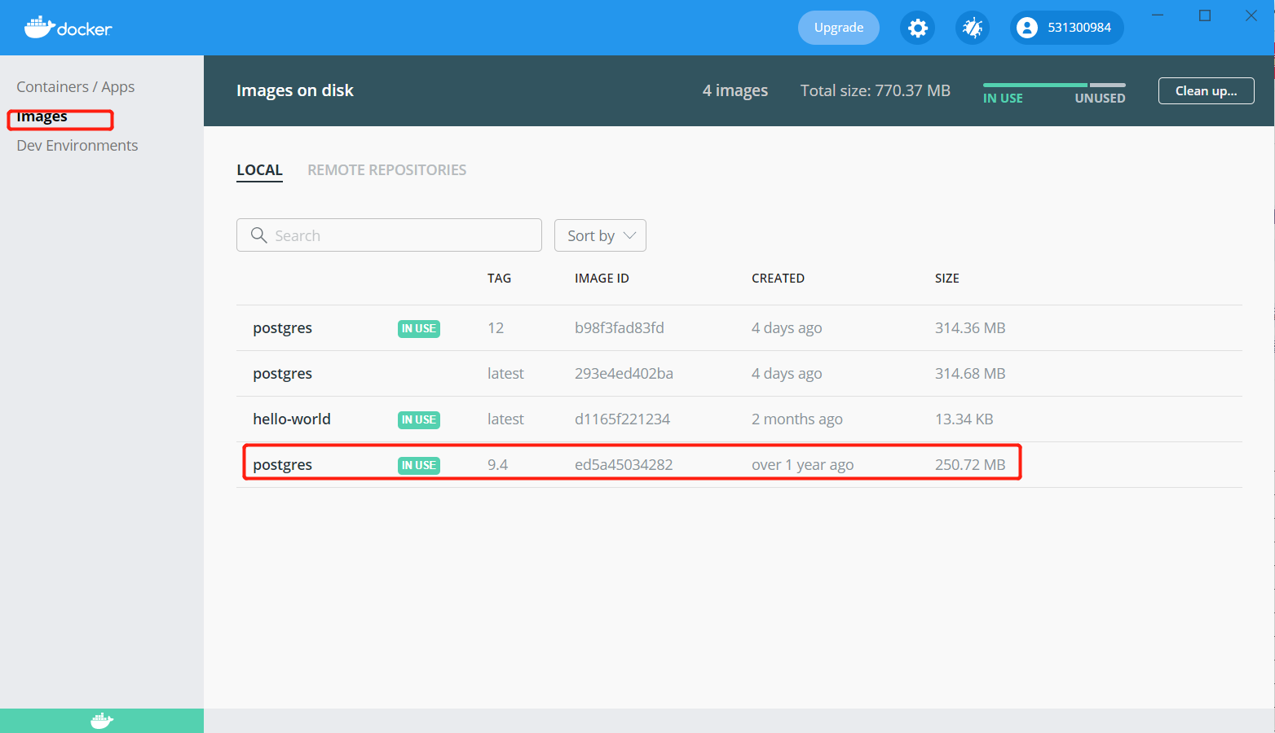Viewport: 1275px width, 733px height.
Task: Click the Docker whale logo in header
Action: tap(68, 28)
